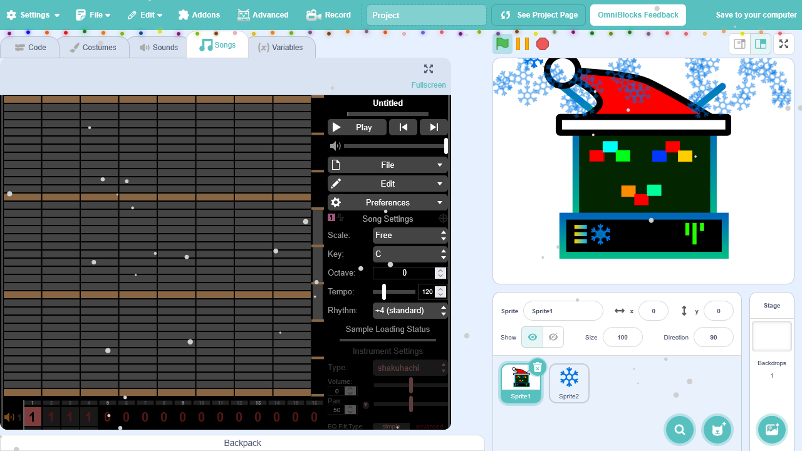Delete Sprite1 with trash icon
This screenshot has height=451, width=802.
pos(538,367)
